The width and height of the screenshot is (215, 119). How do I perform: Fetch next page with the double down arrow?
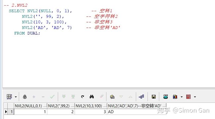point(64,97)
